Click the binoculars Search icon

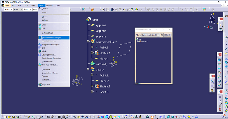click(x=112, y=10)
